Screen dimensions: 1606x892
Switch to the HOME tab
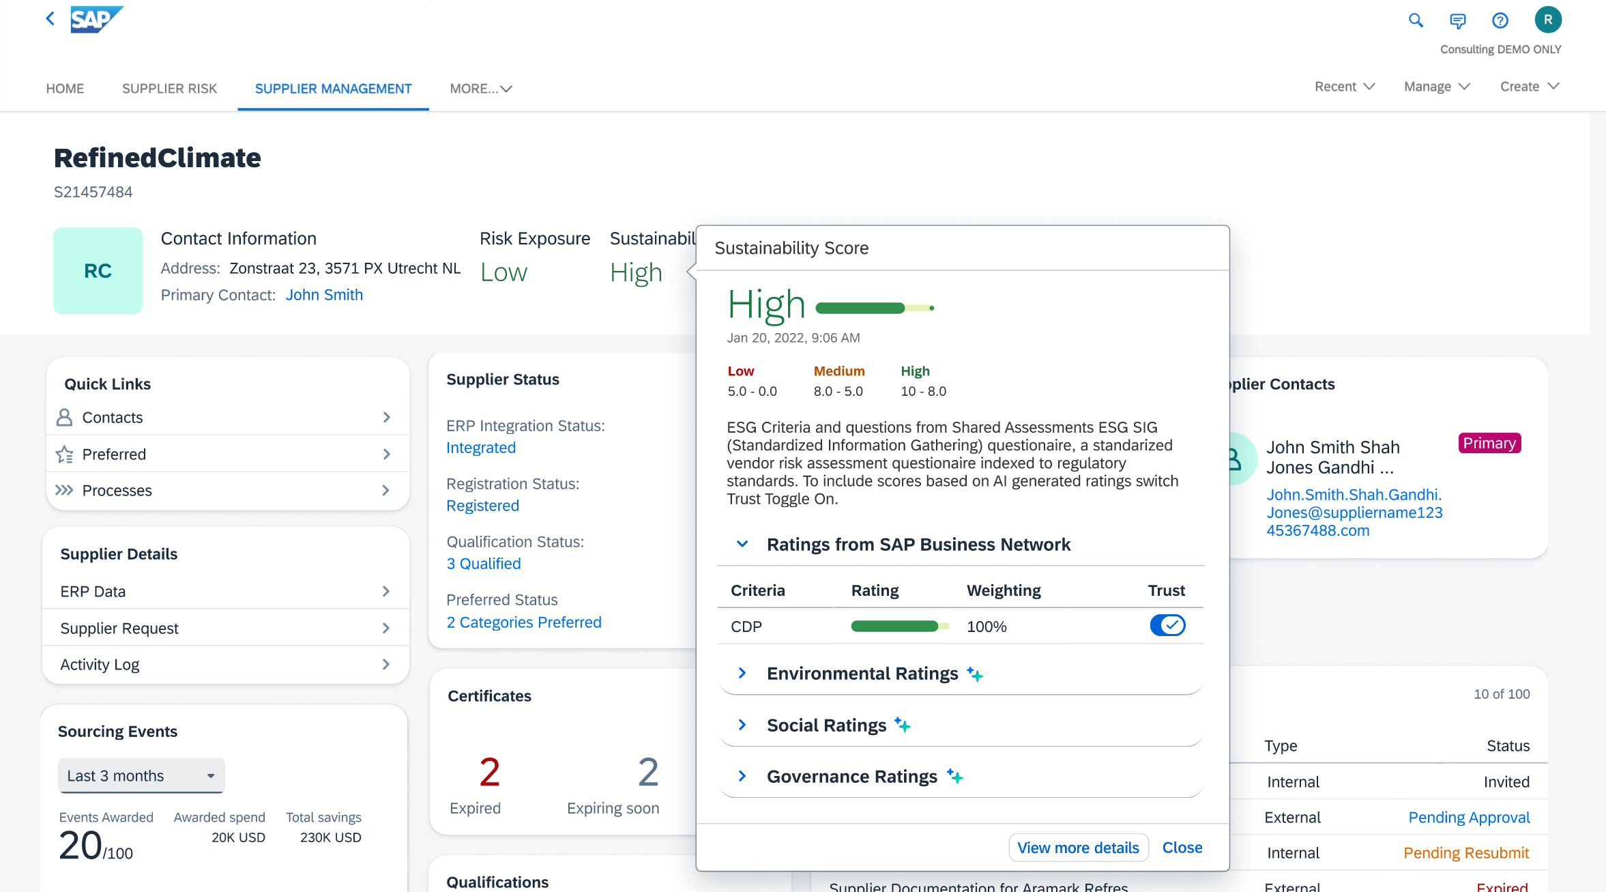tap(65, 89)
